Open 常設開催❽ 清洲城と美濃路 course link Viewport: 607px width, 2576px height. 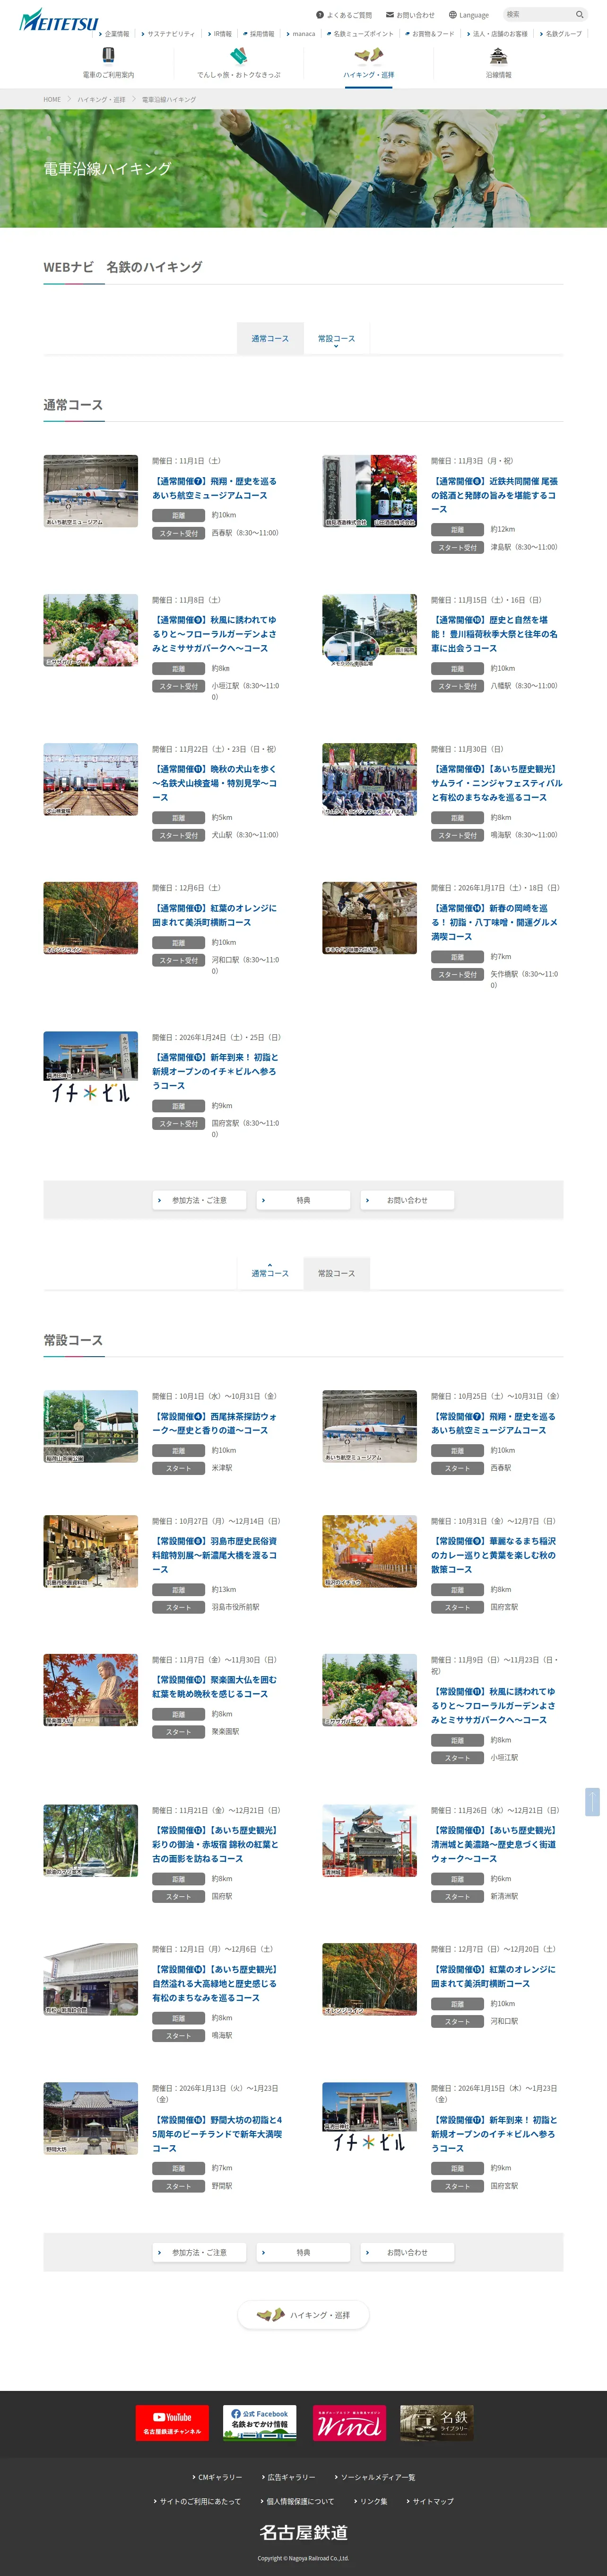click(494, 1844)
